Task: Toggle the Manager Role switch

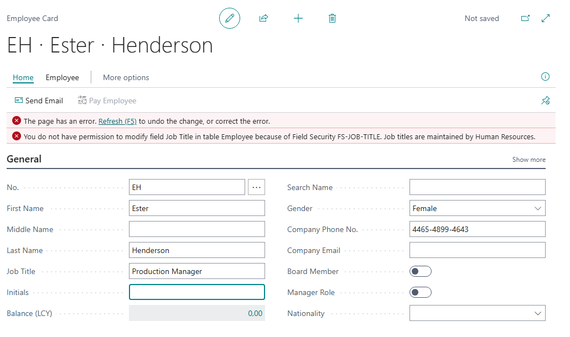Action: (420, 292)
